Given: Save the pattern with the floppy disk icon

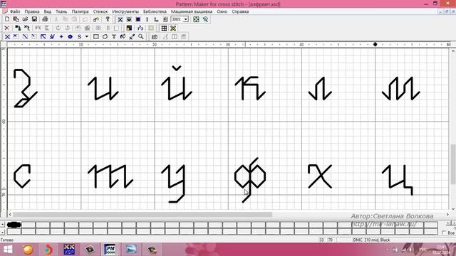Looking at the screenshot, I should click(34, 19).
